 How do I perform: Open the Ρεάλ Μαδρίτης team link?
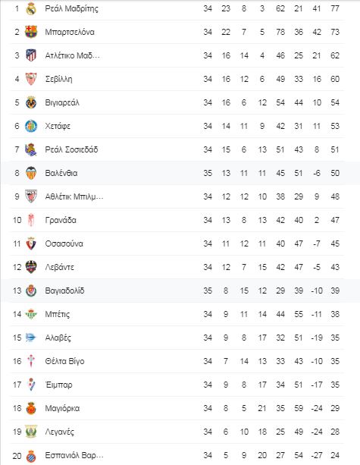click(71, 8)
